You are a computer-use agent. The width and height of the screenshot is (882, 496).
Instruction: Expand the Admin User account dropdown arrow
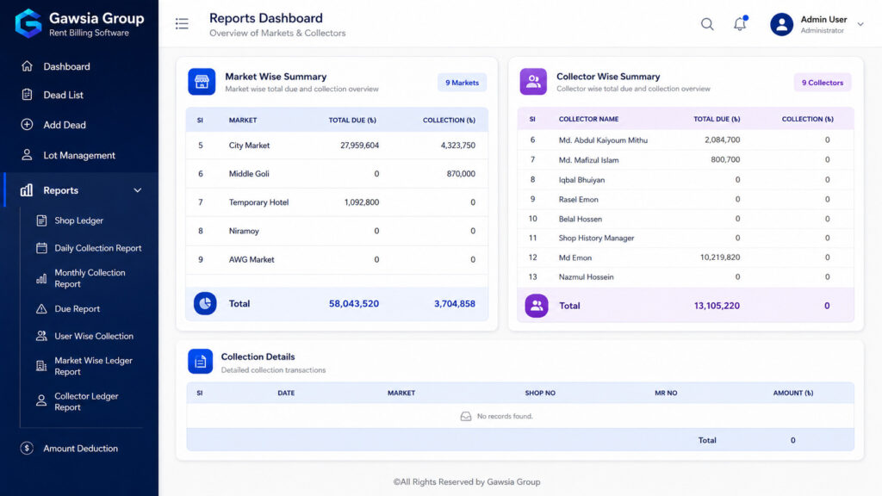click(x=860, y=24)
